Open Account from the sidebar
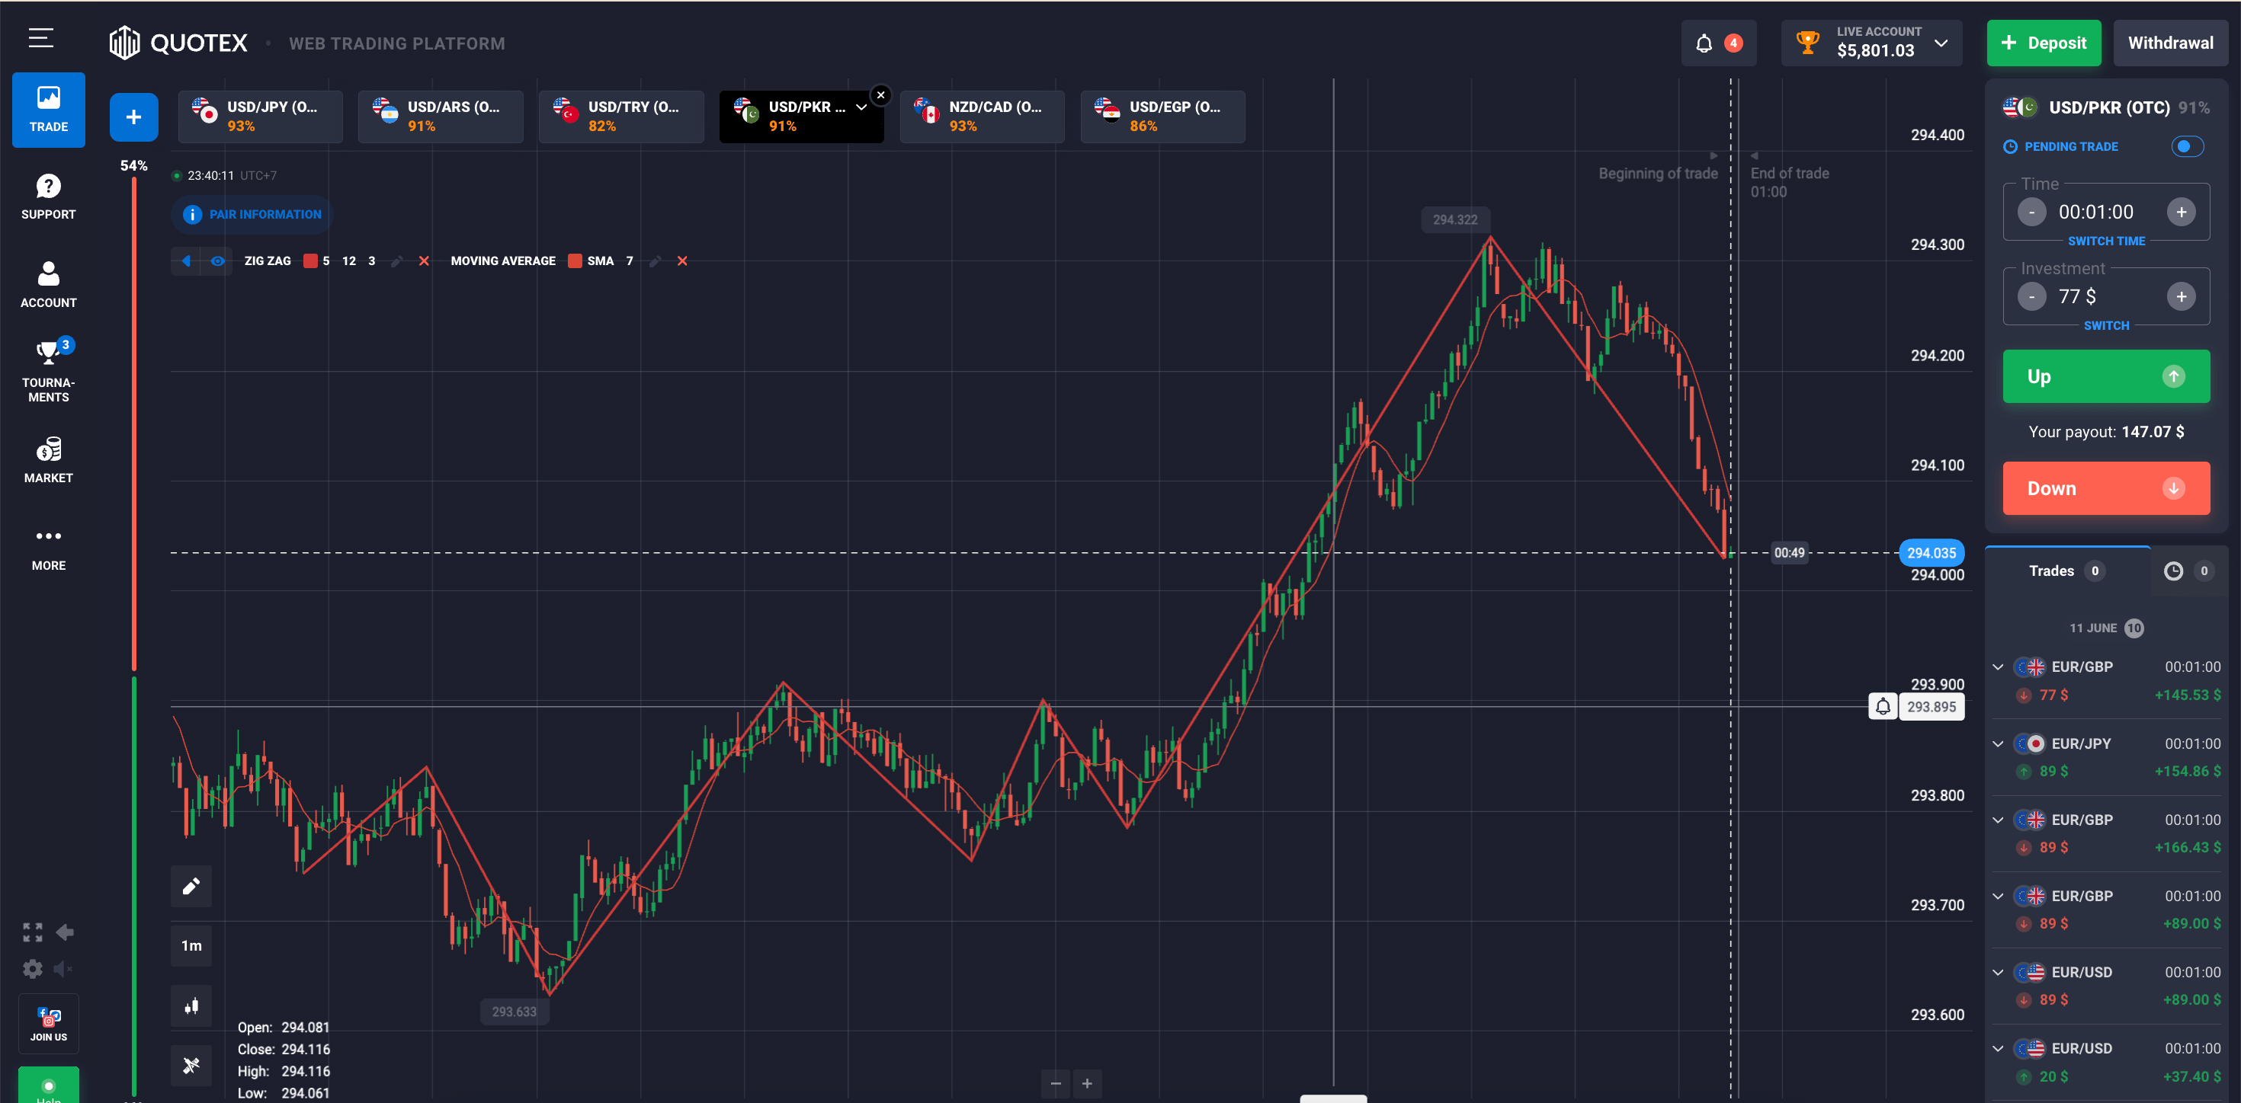 click(49, 285)
